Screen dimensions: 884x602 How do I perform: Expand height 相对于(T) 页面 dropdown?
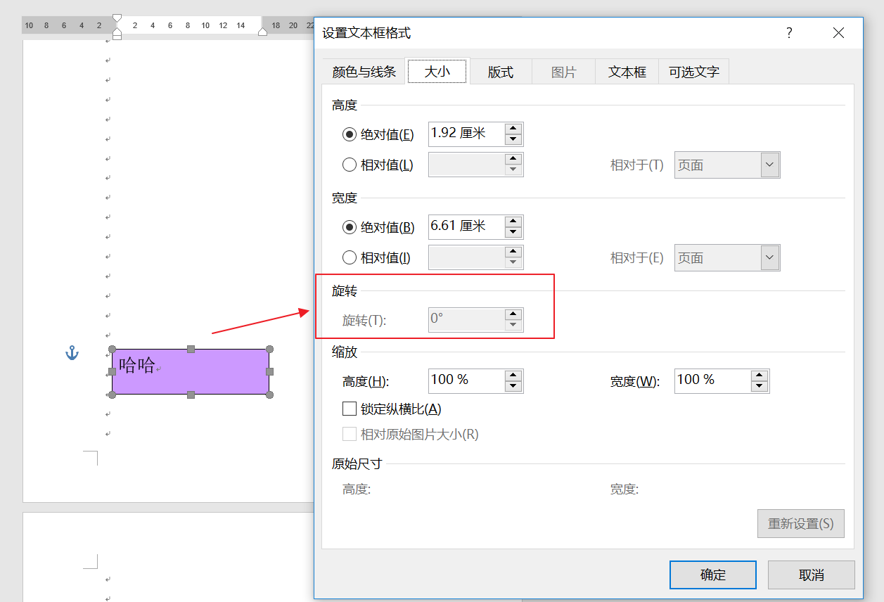[769, 165]
